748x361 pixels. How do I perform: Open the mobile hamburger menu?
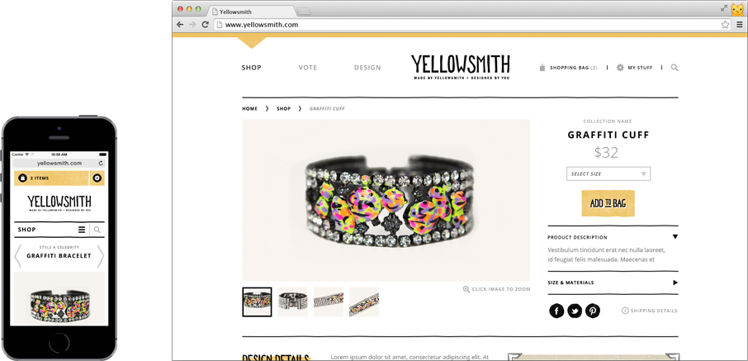[82, 230]
